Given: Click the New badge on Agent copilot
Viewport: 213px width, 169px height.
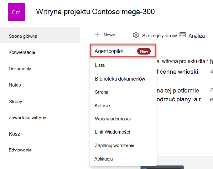Looking at the screenshot, I should (144, 51).
